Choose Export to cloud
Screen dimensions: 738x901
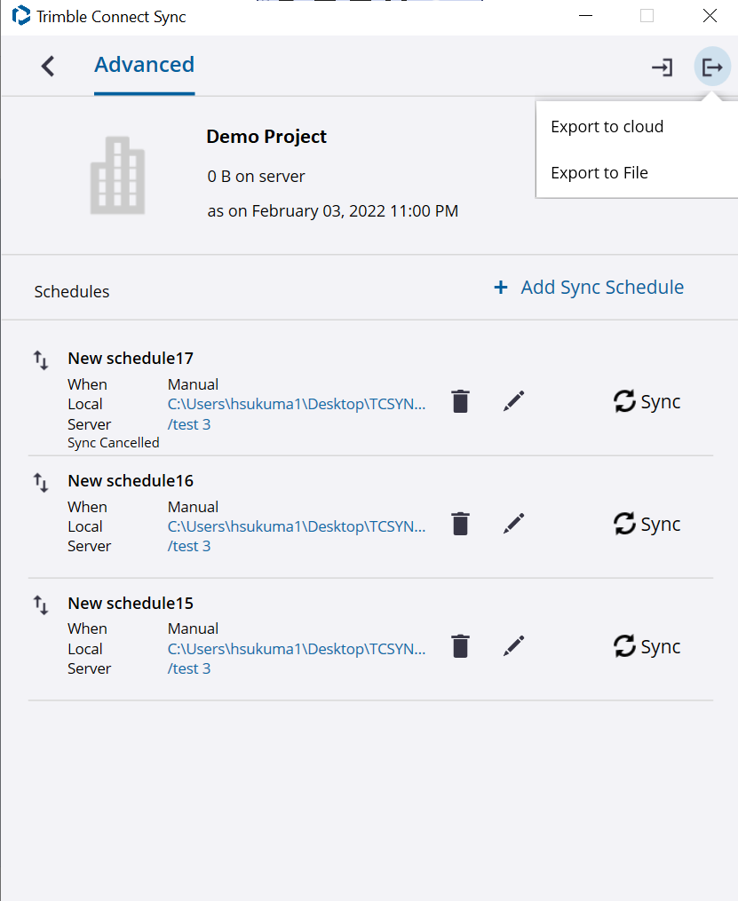click(607, 126)
